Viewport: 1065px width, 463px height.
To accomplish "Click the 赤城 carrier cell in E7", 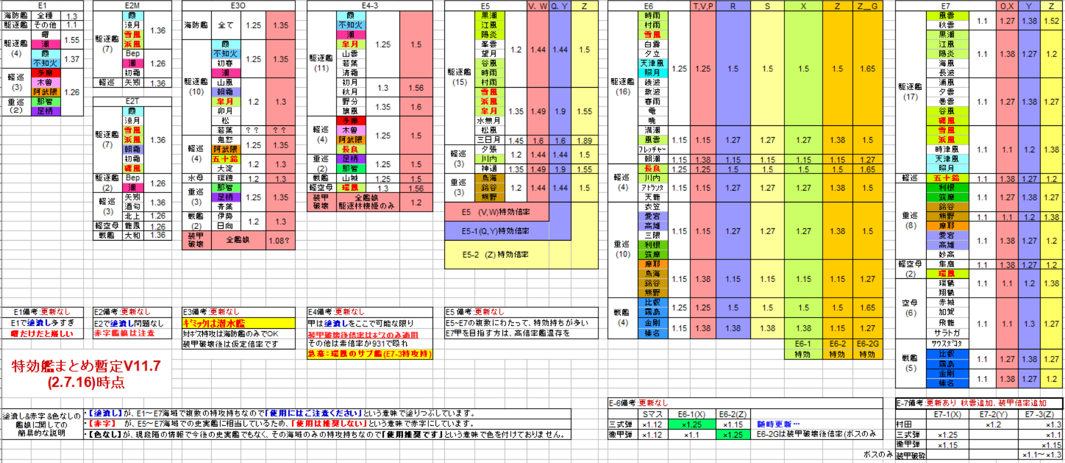I will tap(946, 302).
